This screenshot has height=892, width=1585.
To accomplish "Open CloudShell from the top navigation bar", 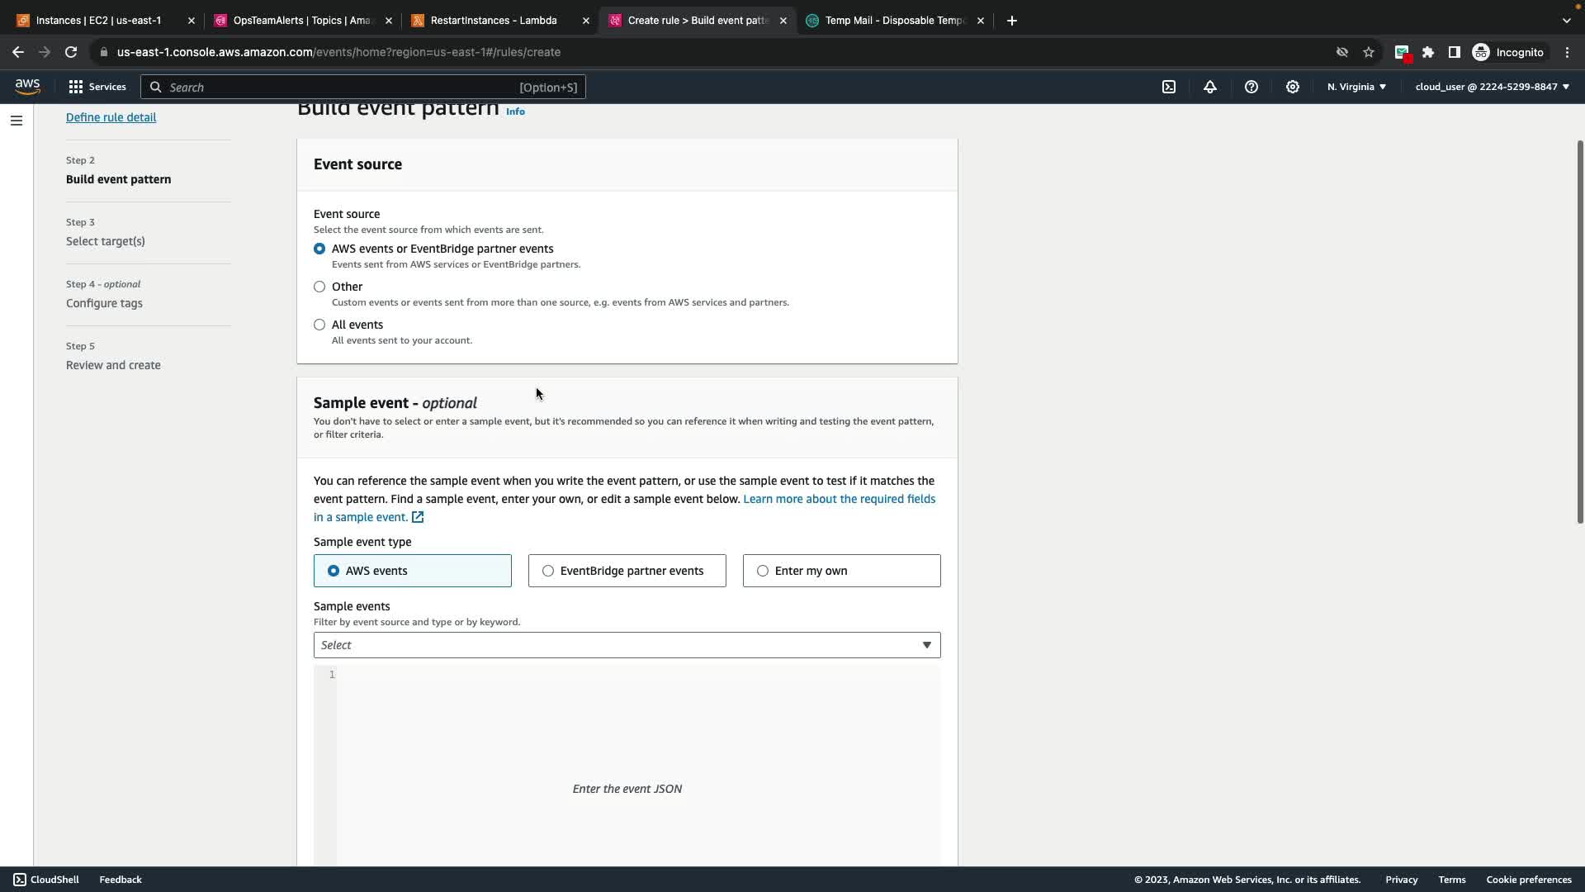I will coord(1169,87).
